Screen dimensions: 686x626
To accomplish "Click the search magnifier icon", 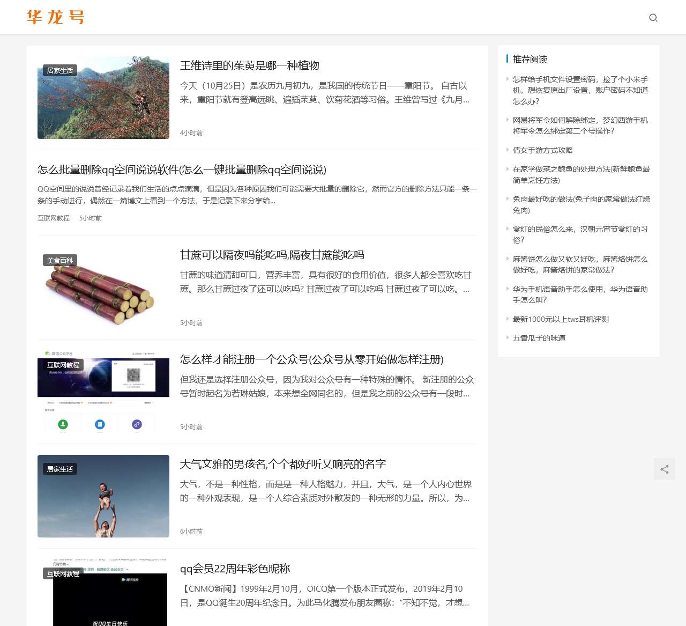I will tap(653, 18).
